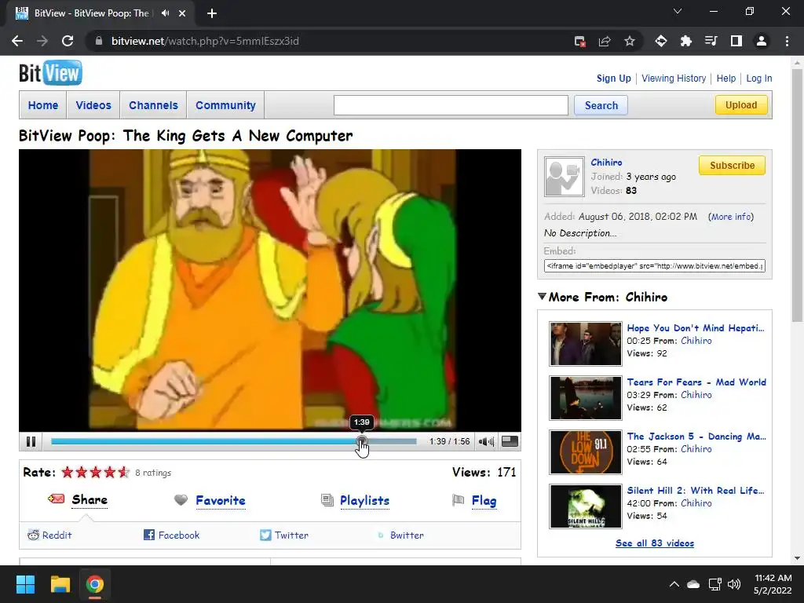Click the Sign Up link

(613, 79)
